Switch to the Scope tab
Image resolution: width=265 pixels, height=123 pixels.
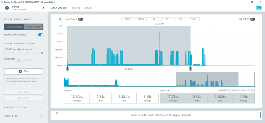click(x=76, y=8)
